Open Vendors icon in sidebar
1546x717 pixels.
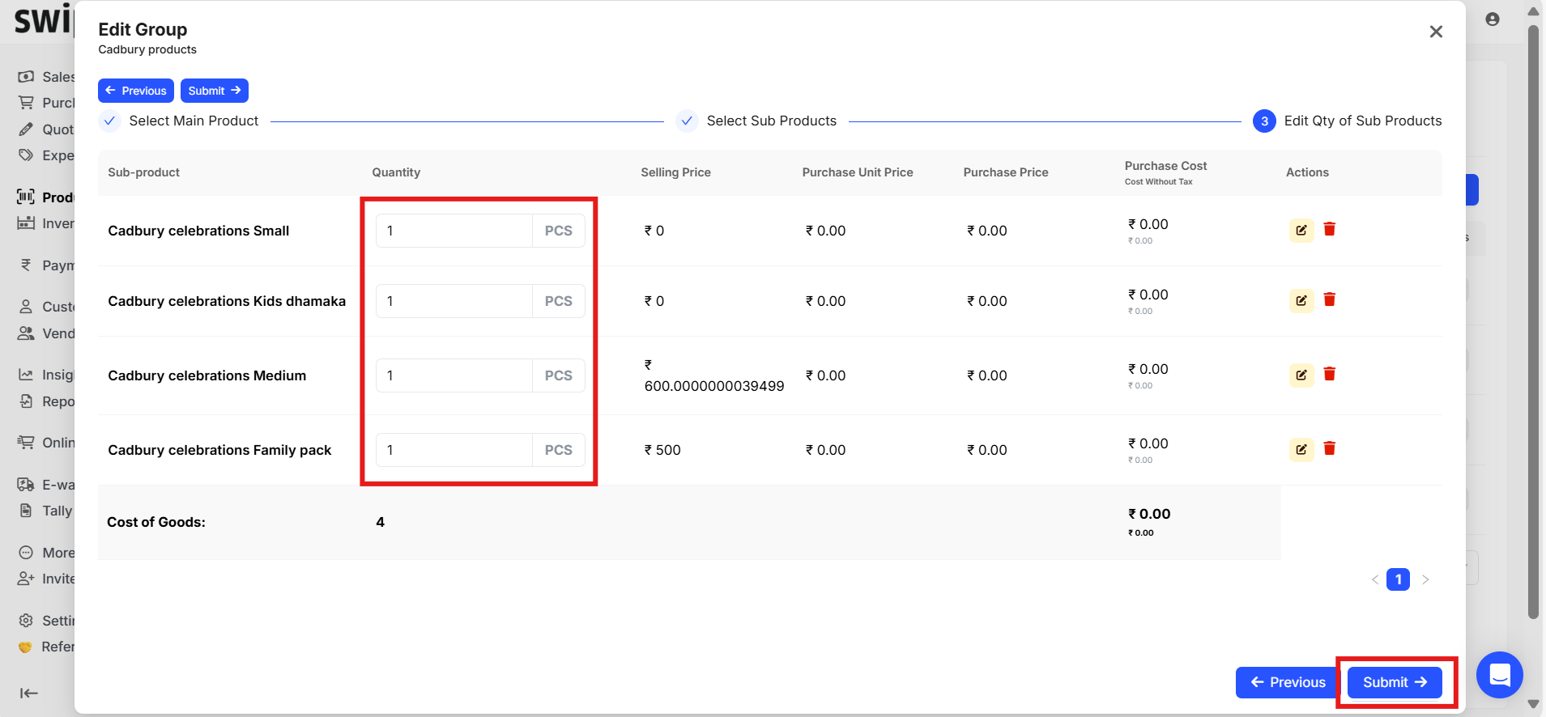pyautogui.click(x=26, y=333)
